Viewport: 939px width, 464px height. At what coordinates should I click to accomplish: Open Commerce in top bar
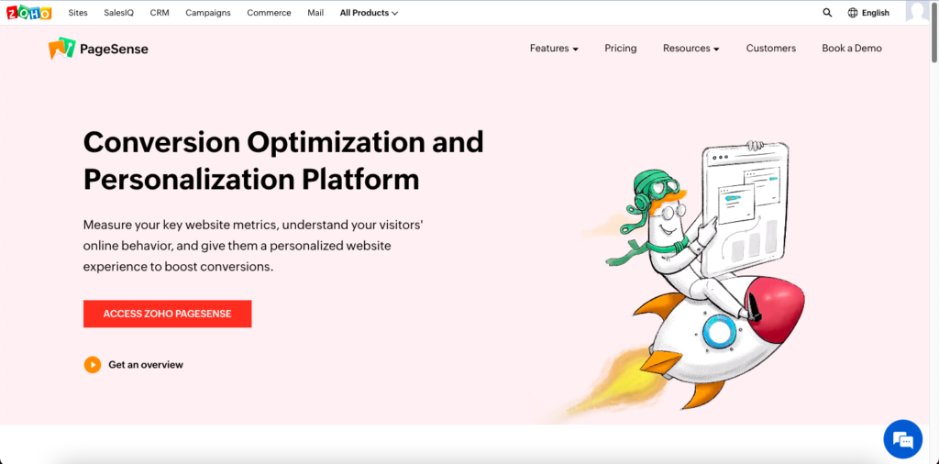tap(269, 13)
